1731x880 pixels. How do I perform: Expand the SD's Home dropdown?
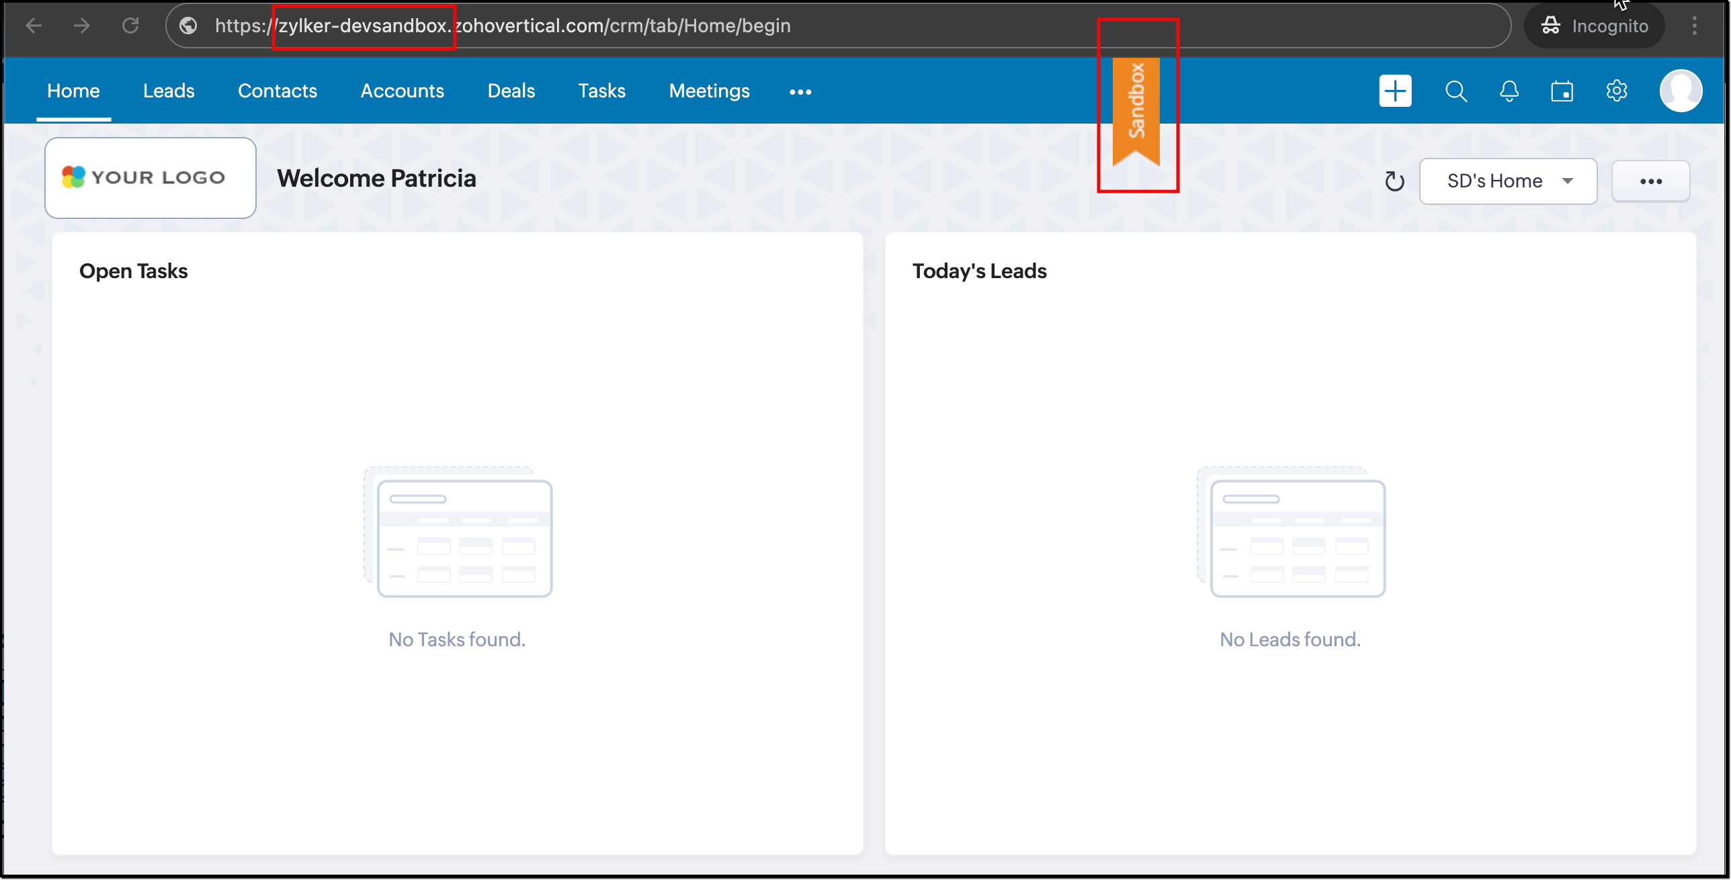click(1507, 181)
